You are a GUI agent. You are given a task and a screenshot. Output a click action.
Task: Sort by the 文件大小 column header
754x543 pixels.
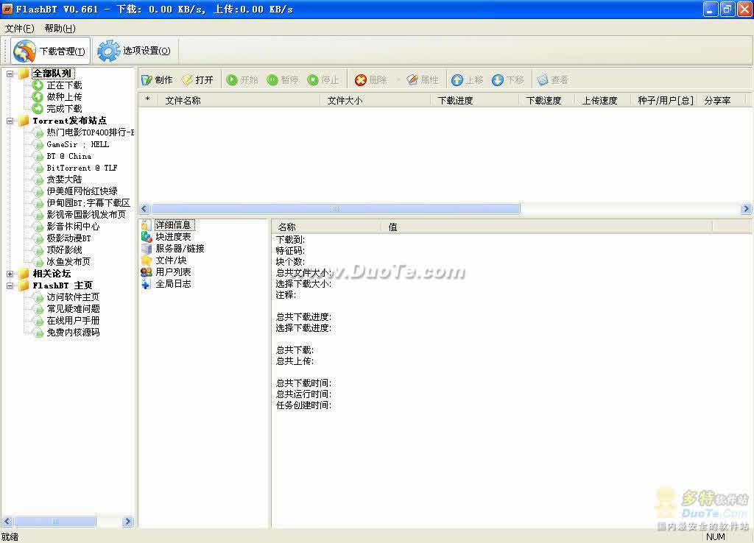pyautogui.click(x=375, y=100)
